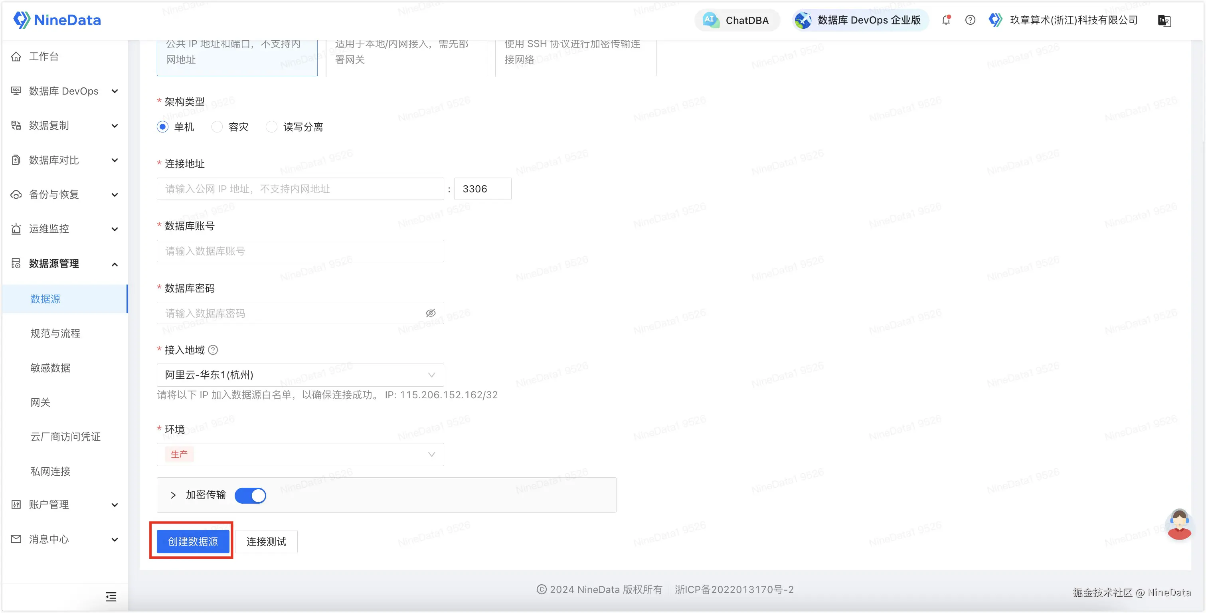
Task: Open the 环境 environment dropdown
Action: click(300, 454)
